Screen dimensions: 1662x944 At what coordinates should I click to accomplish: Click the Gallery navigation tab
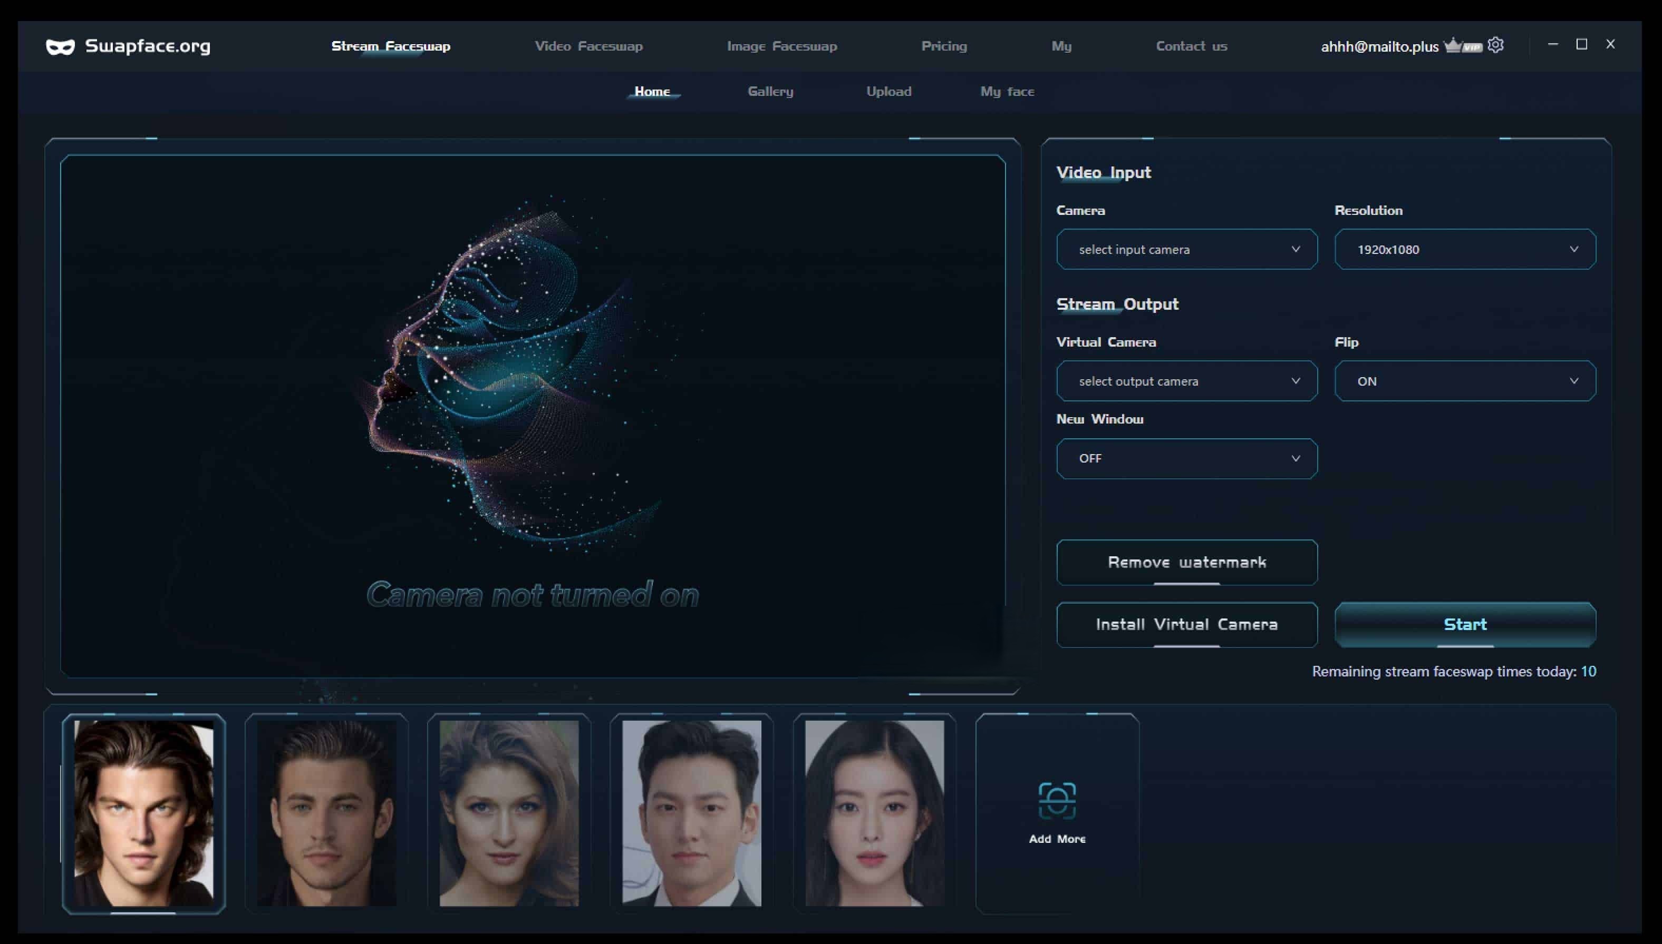coord(770,91)
